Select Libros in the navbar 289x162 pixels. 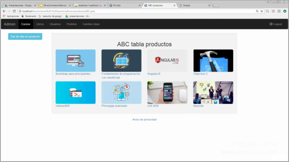click(x=40, y=24)
